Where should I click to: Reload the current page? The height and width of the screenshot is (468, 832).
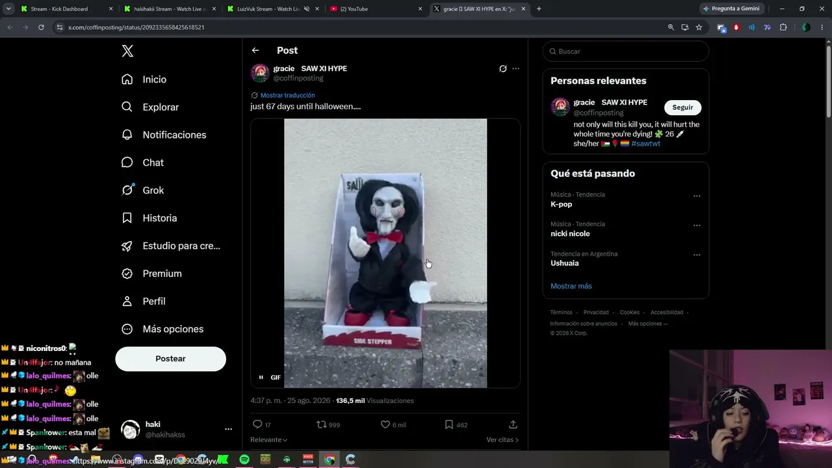[41, 27]
